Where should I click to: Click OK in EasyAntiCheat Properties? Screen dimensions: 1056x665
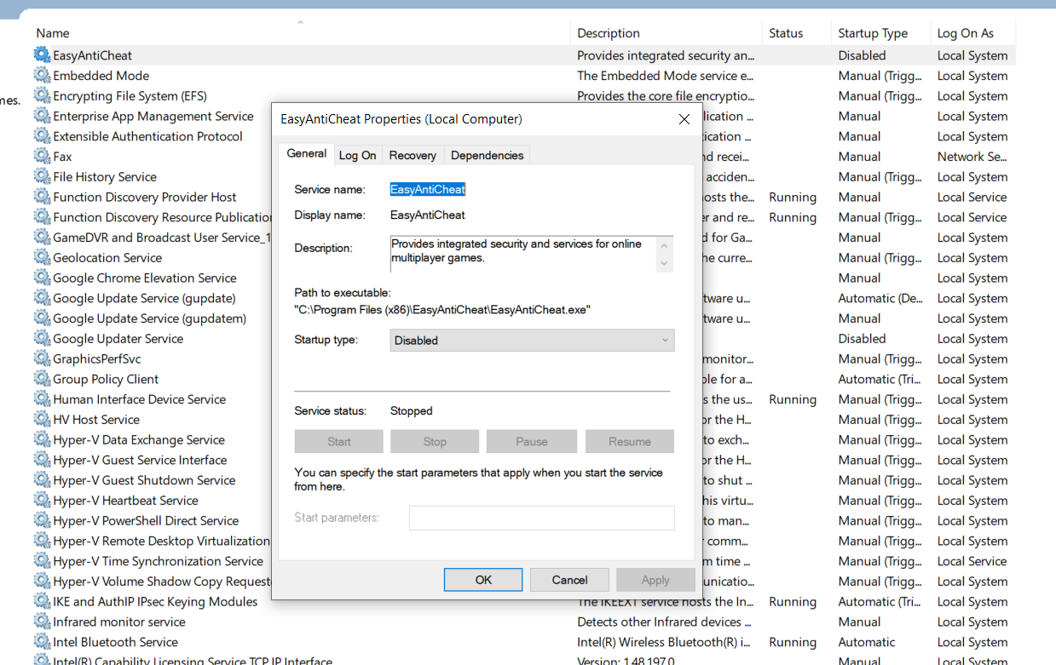click(x=483, y=580)
